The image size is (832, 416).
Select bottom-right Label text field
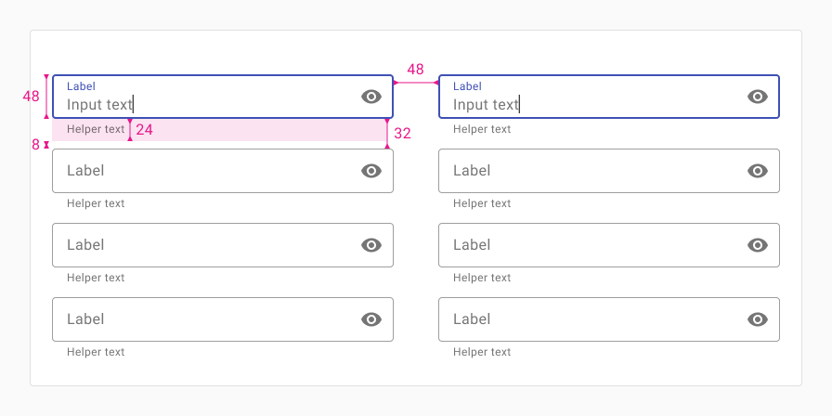pyautogui.click(x=609, y=319)
